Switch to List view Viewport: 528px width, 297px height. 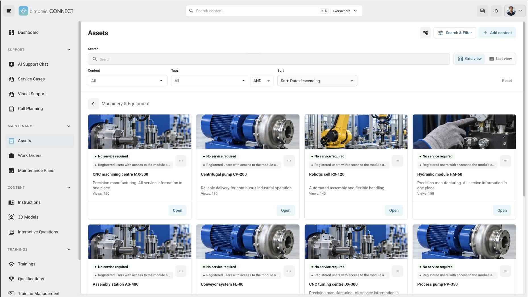(500, 59)
